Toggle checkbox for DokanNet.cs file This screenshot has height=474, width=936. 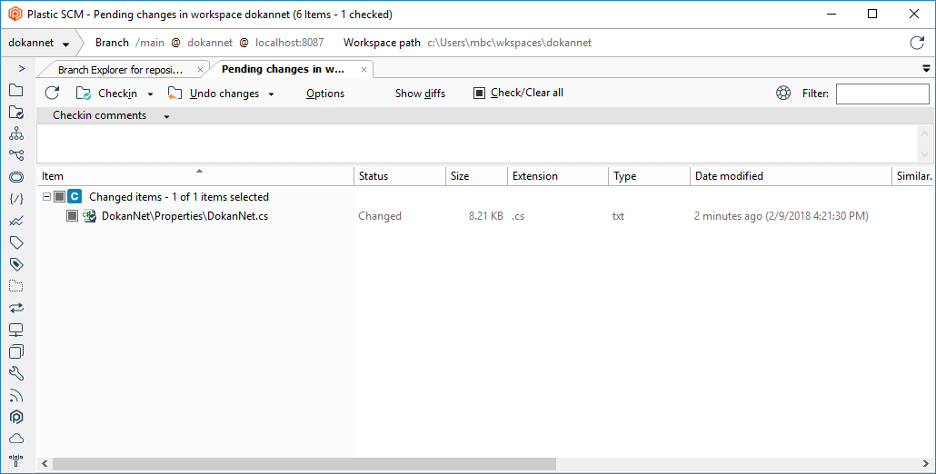click(x=72, y=216)
